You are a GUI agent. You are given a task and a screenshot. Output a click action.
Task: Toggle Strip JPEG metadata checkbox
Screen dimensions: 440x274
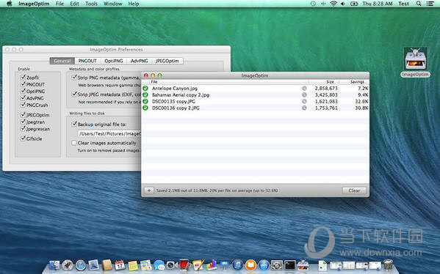(74, 94)
